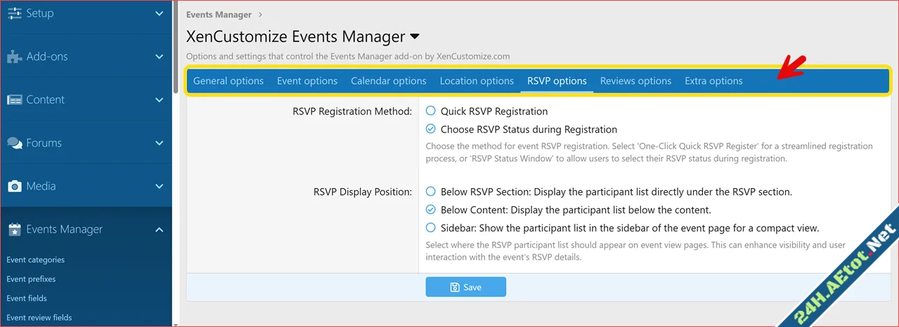The width and height of the screenshot is (899, 327).
Task: Open the Calendar options tab
Action: pyautogui.click(x=389, y=81)
